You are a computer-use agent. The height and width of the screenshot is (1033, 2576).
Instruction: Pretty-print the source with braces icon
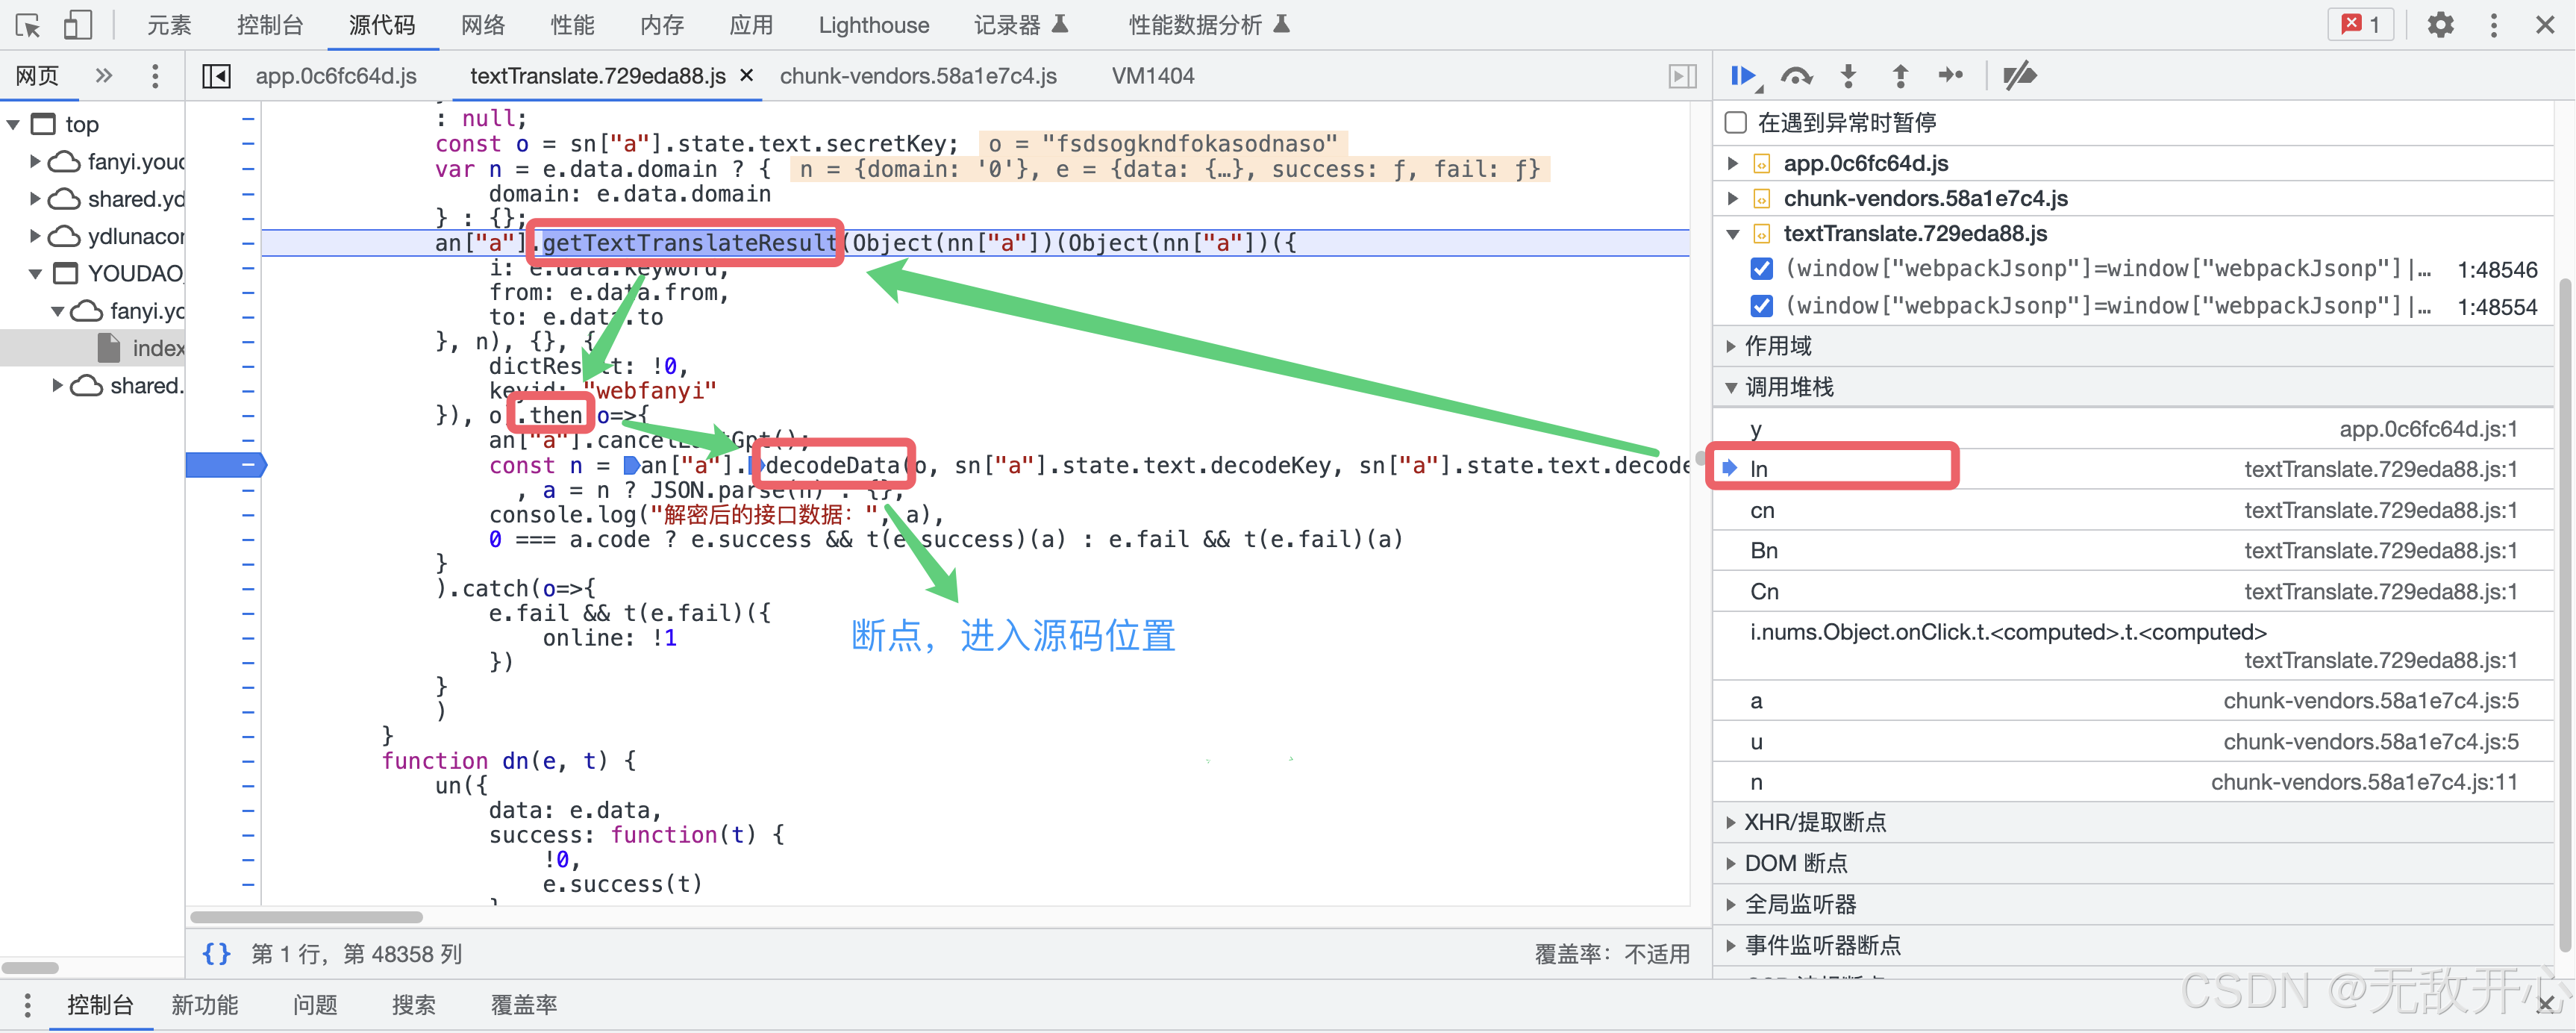[x=216, y=954]
